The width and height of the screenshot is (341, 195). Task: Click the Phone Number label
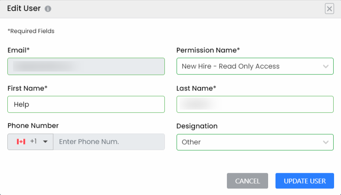pos(33,126)
